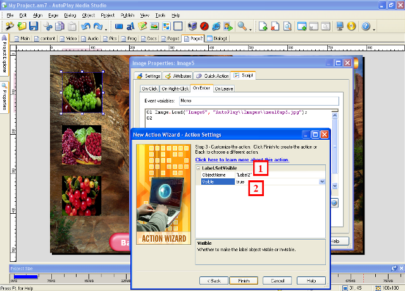This screenshot has height=291, width=405.
Task: Select the ObjectName property row
Action: [x=215, y=175]
